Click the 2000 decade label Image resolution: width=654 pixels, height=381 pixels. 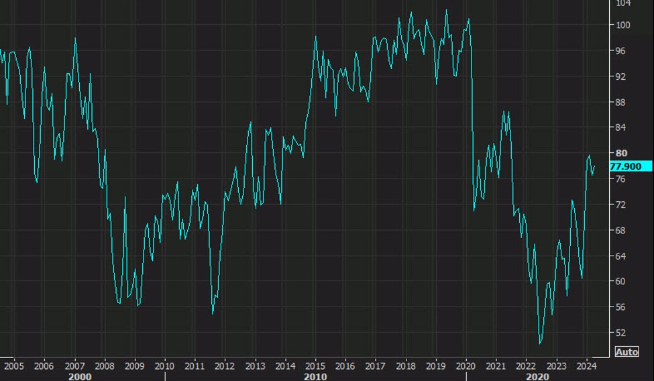click(x=80, y=377)
